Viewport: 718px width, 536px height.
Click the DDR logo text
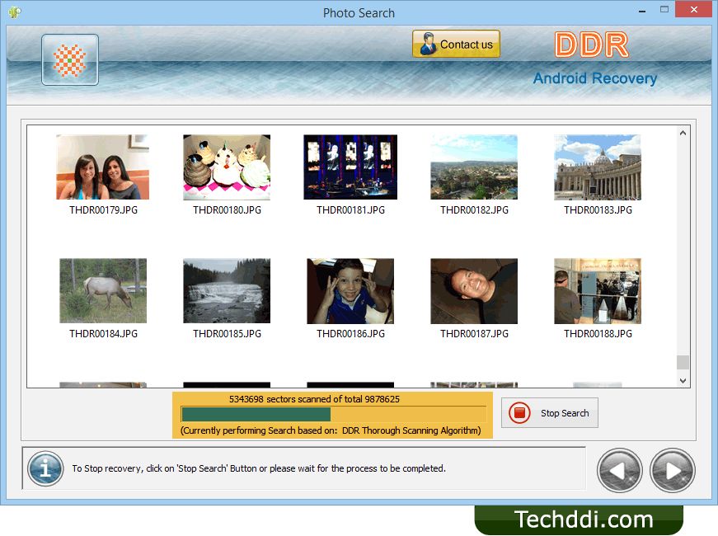tap(591, 45)
